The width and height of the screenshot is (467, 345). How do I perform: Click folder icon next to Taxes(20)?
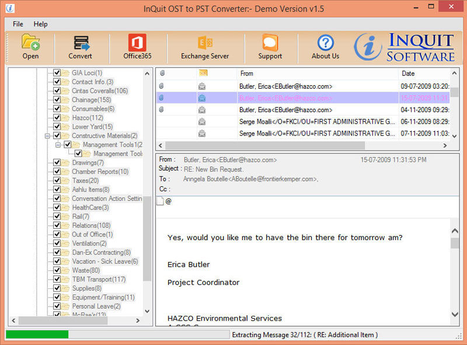tap(65, 180)
